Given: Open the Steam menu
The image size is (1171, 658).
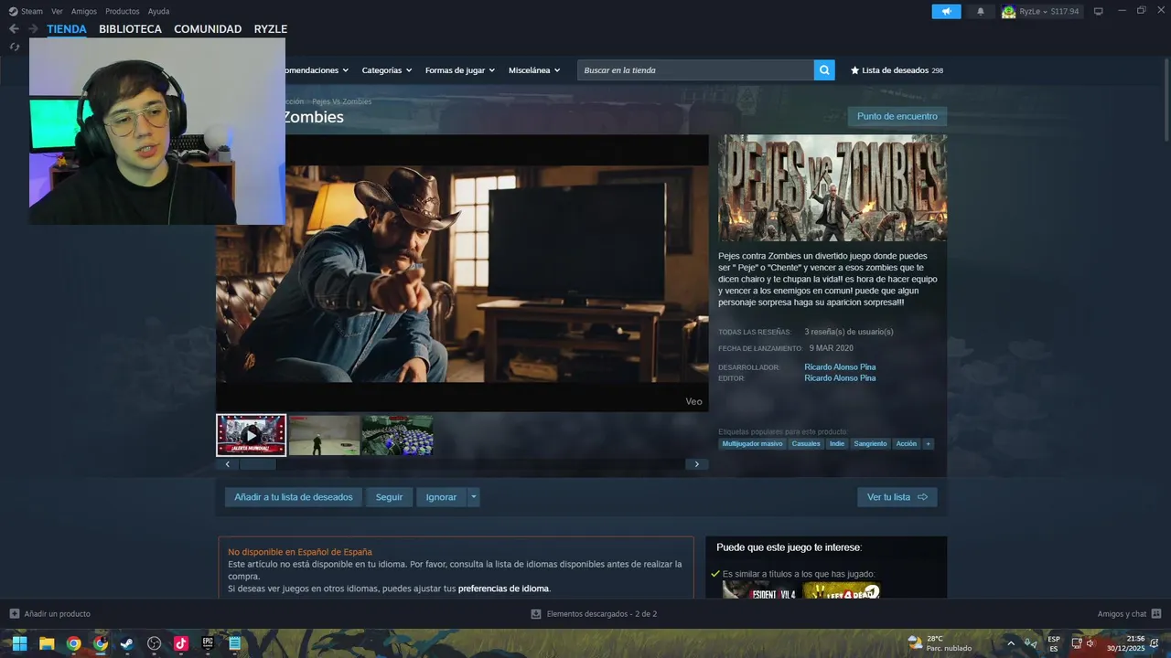Looking at the screenshot, I should tap(26, 11).
